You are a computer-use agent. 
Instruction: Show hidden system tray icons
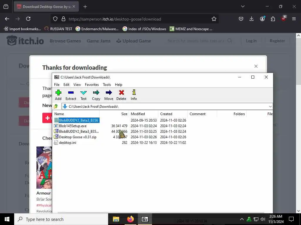tap(242, 219)
